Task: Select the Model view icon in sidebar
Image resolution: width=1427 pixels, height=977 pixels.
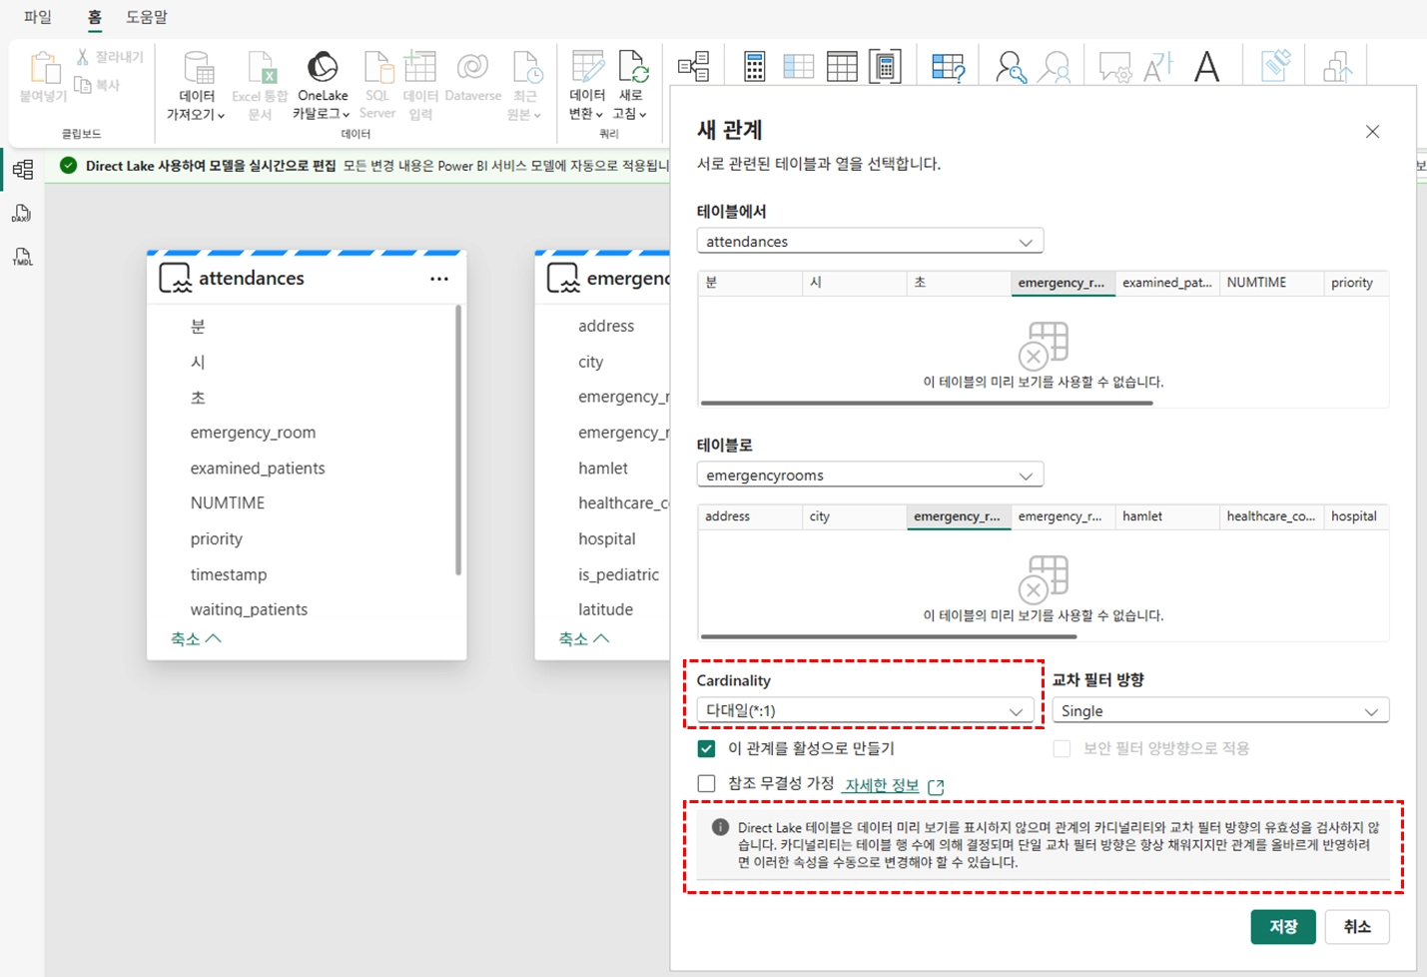Action: click(22, 170)
